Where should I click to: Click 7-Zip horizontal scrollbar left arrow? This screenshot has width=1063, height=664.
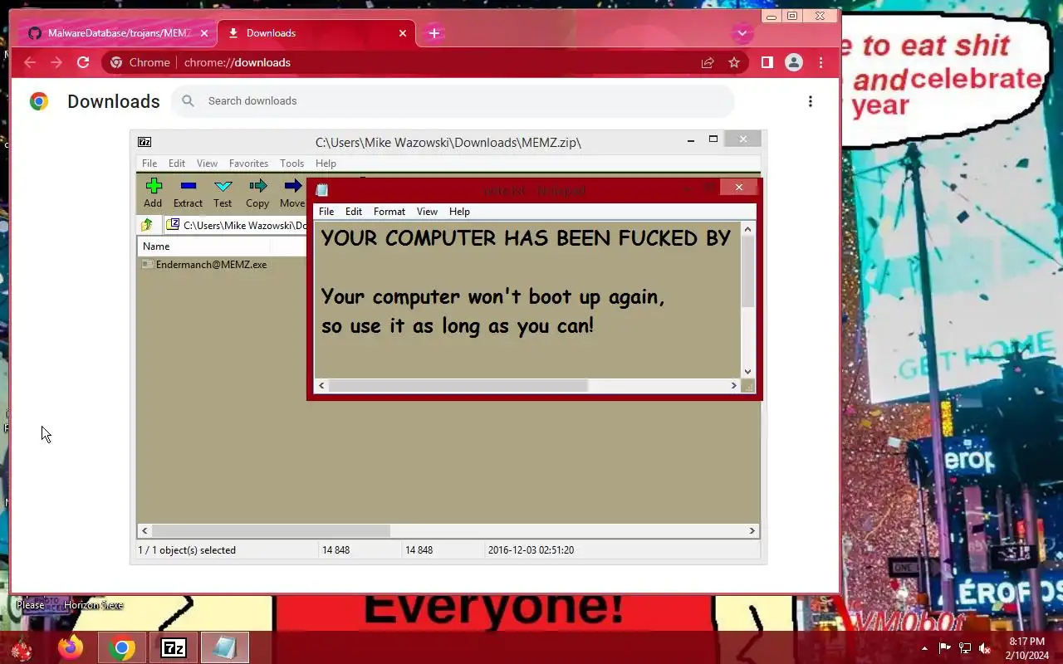click(x=145, y=530)
